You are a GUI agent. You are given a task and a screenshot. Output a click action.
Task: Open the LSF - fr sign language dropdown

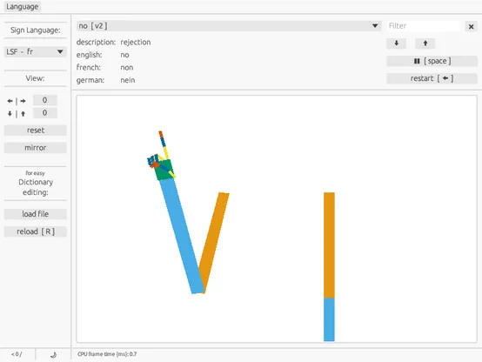[35, 51]
